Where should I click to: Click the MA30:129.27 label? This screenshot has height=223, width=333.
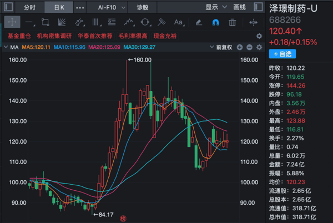coord(139,47)
